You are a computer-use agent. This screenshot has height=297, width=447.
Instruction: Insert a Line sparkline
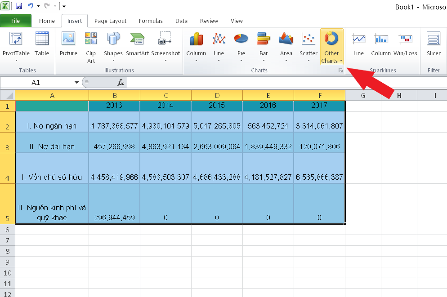coord(358,44)
